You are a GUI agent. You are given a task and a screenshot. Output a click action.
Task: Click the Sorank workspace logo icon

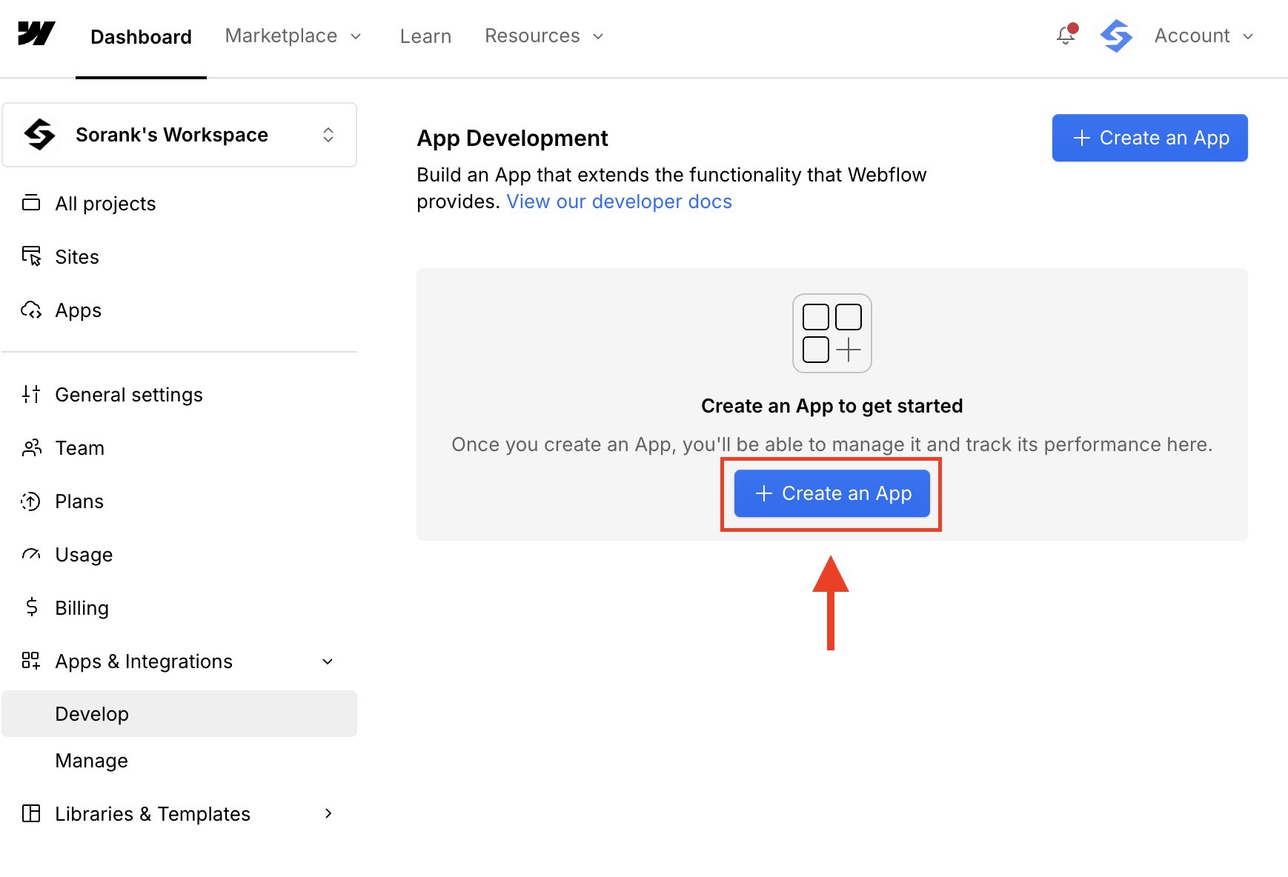click(39, 135)
